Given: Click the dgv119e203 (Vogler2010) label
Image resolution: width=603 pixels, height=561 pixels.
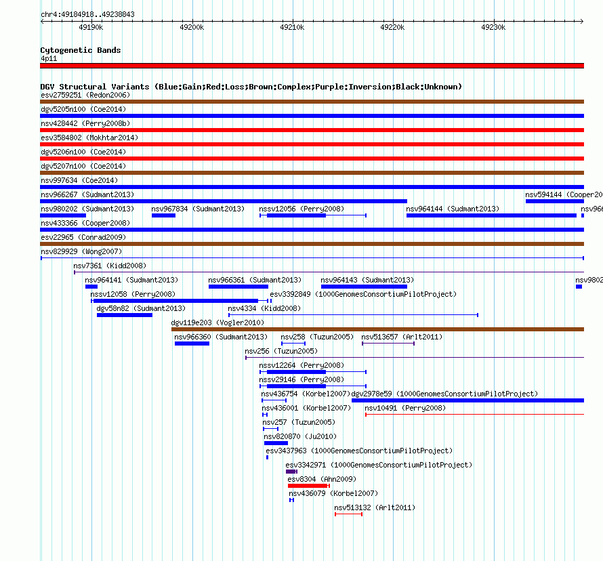Looking at the screenshot, I should [x=217, y=323].
